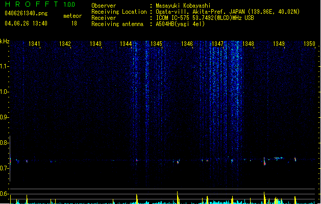Screen dimensions: 321x204
Task: Click the Receiving antenna label
Action: [117, 24]
